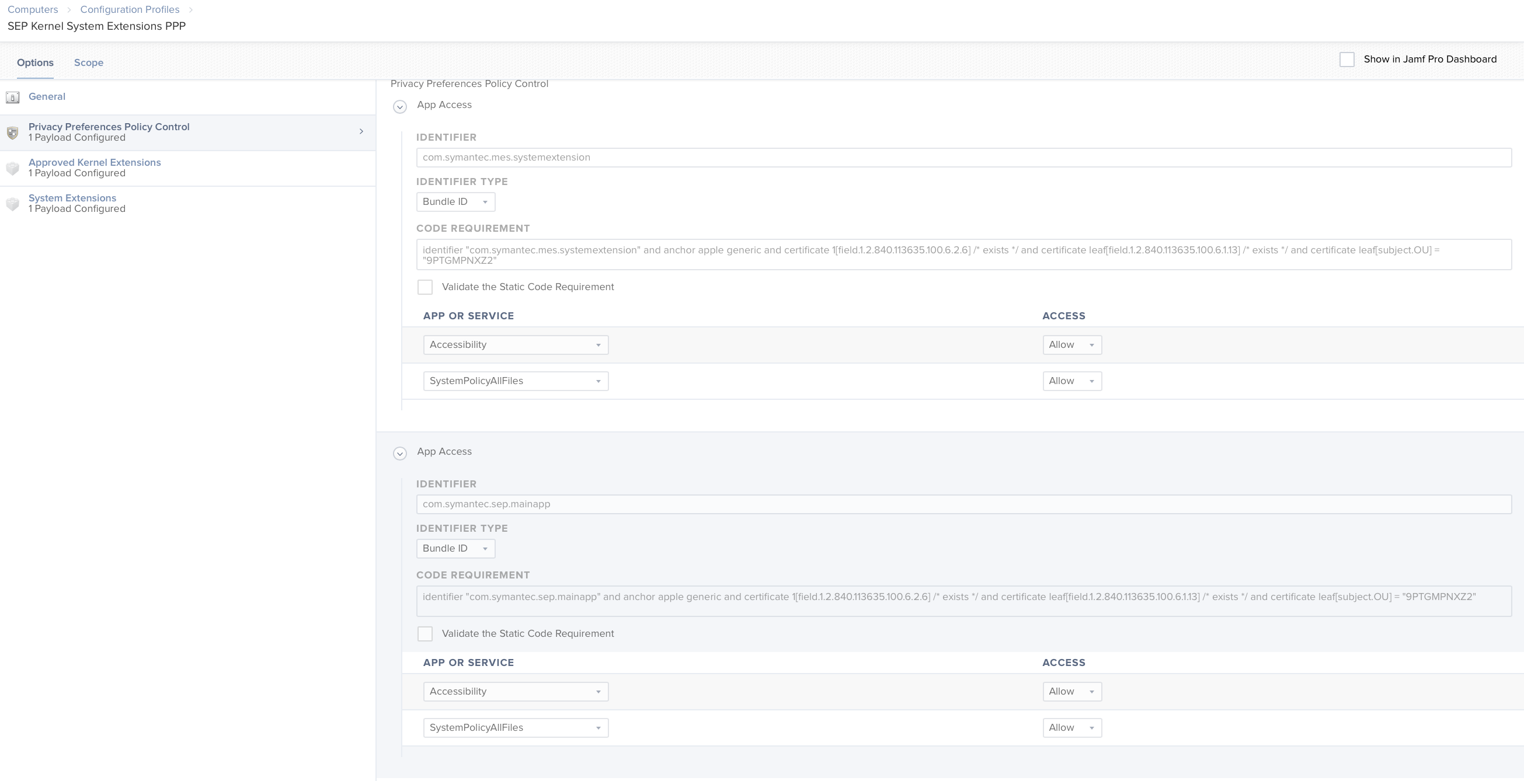Click the Privacy Preferences Policy Control heading in content pane
The width and height of the screenshot is (1524, 781).
[469, 84]
